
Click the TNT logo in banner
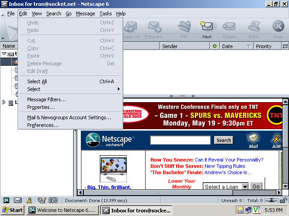(x=275, y=115)
